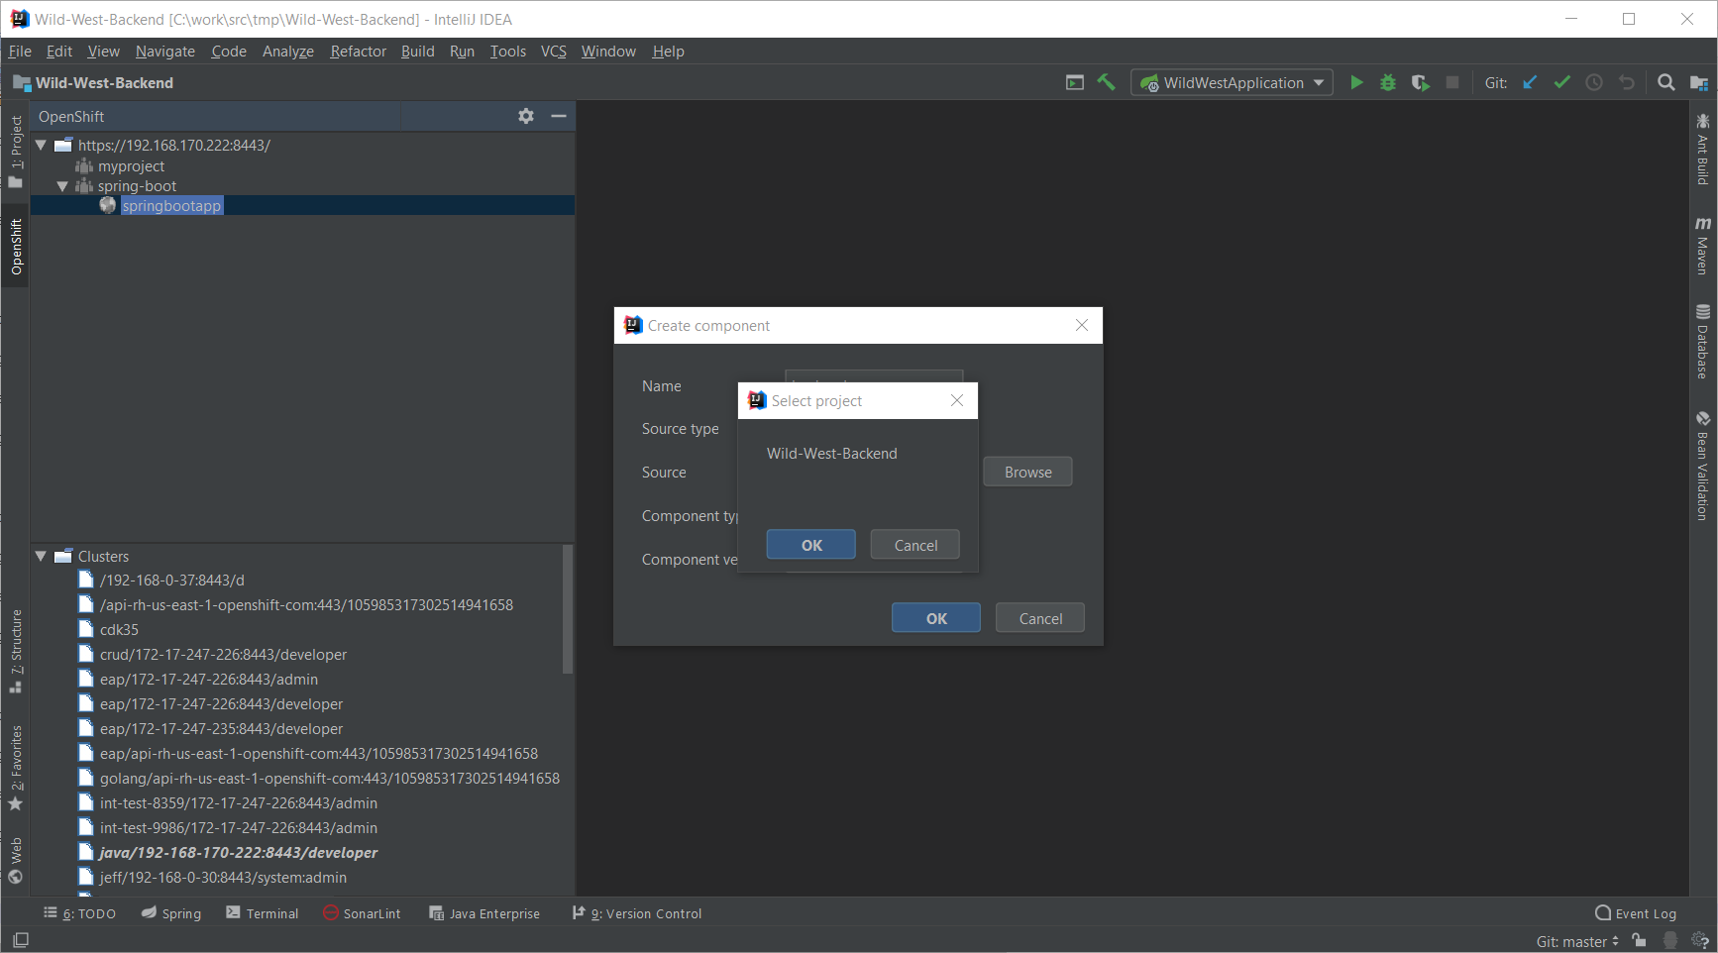Select /192-168-0-37:8443/d cluster entry
This screenshot has height=953, width=1718.
[171, 581]
